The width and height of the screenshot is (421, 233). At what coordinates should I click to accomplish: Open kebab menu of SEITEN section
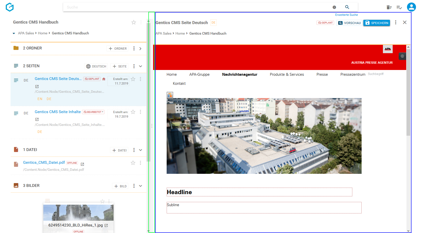pyautogui.click(x=134, y=66)
